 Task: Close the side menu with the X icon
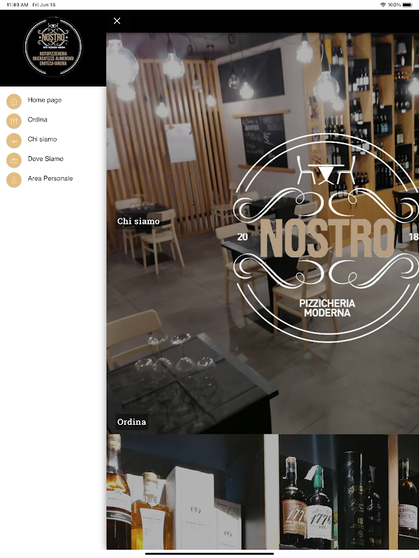click(117, 21)
